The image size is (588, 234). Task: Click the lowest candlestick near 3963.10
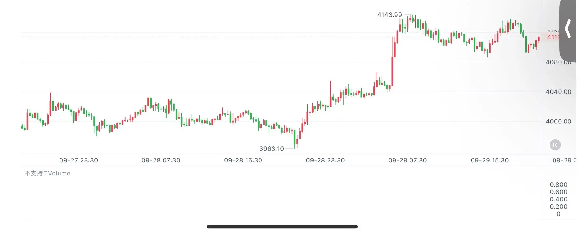coord(295,139)
